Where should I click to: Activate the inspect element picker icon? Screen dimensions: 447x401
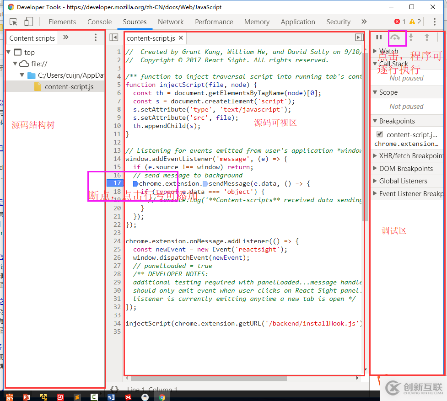[13, 22]
